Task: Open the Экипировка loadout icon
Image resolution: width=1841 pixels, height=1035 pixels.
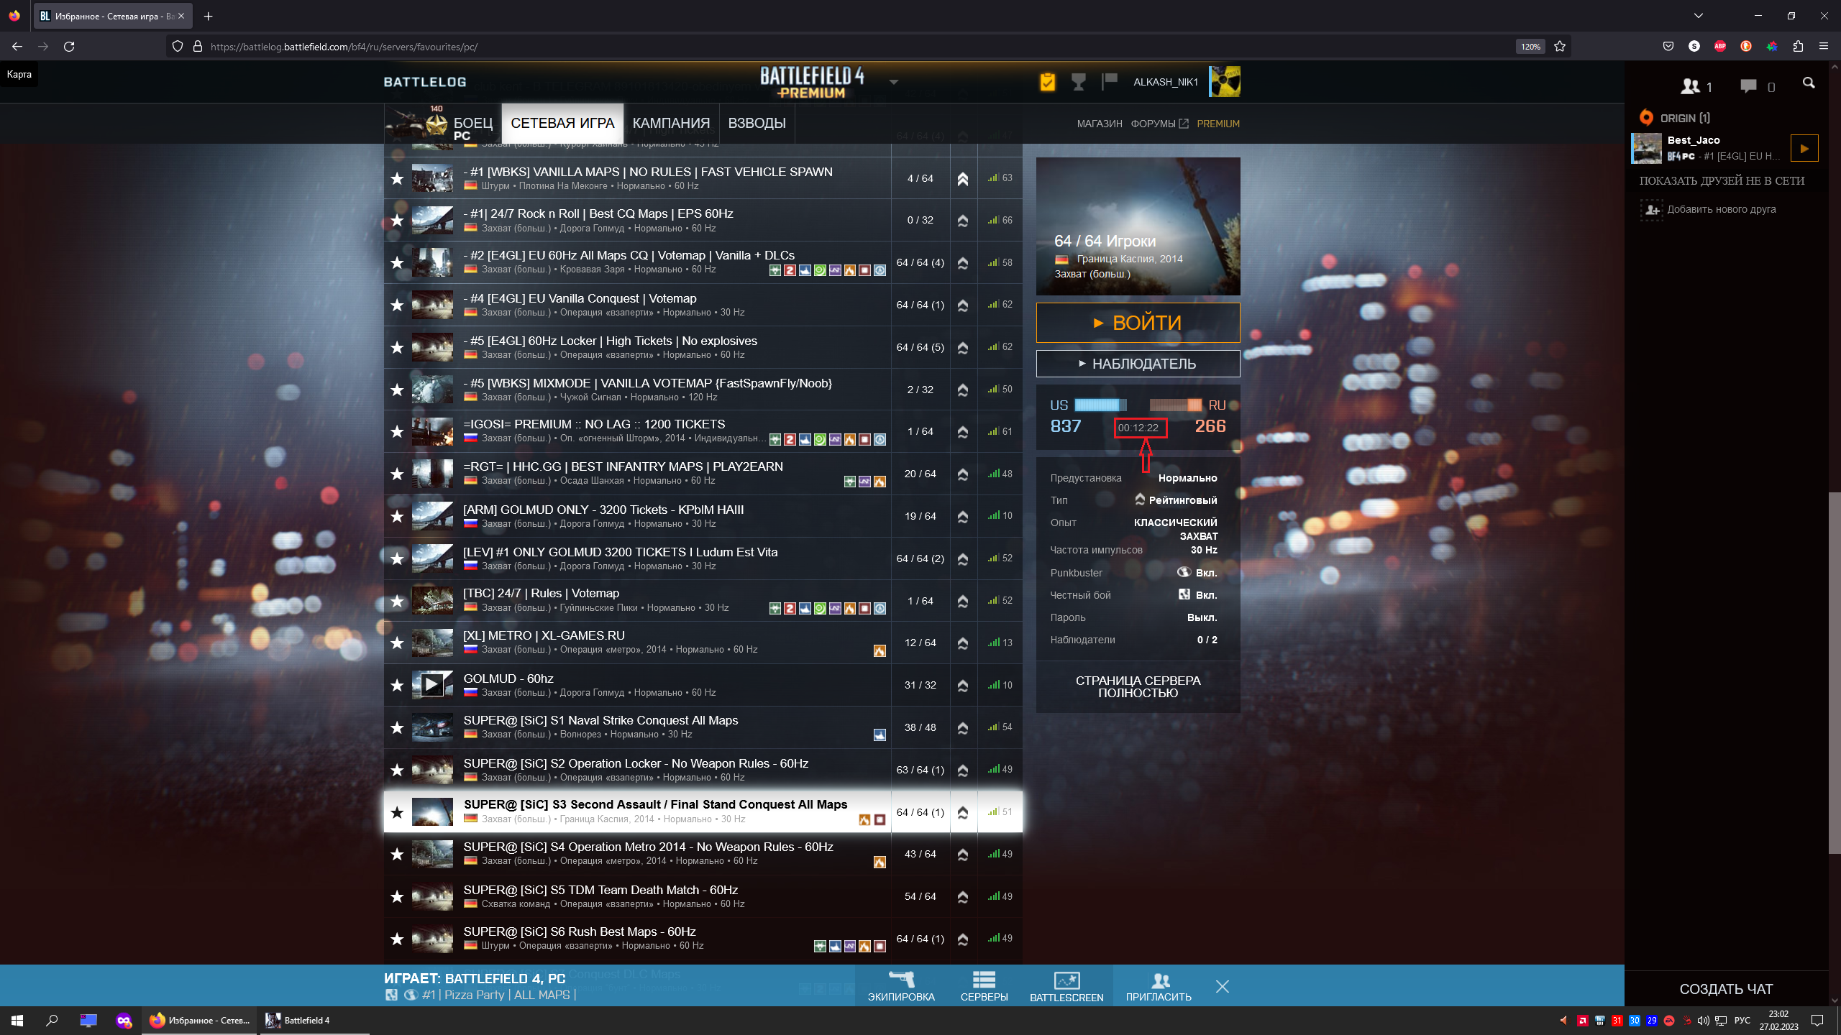Action: click(x=901, y=986)
